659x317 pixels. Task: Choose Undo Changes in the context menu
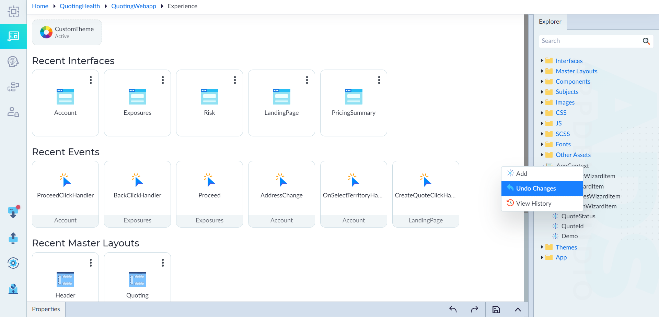tap(542, 188)
